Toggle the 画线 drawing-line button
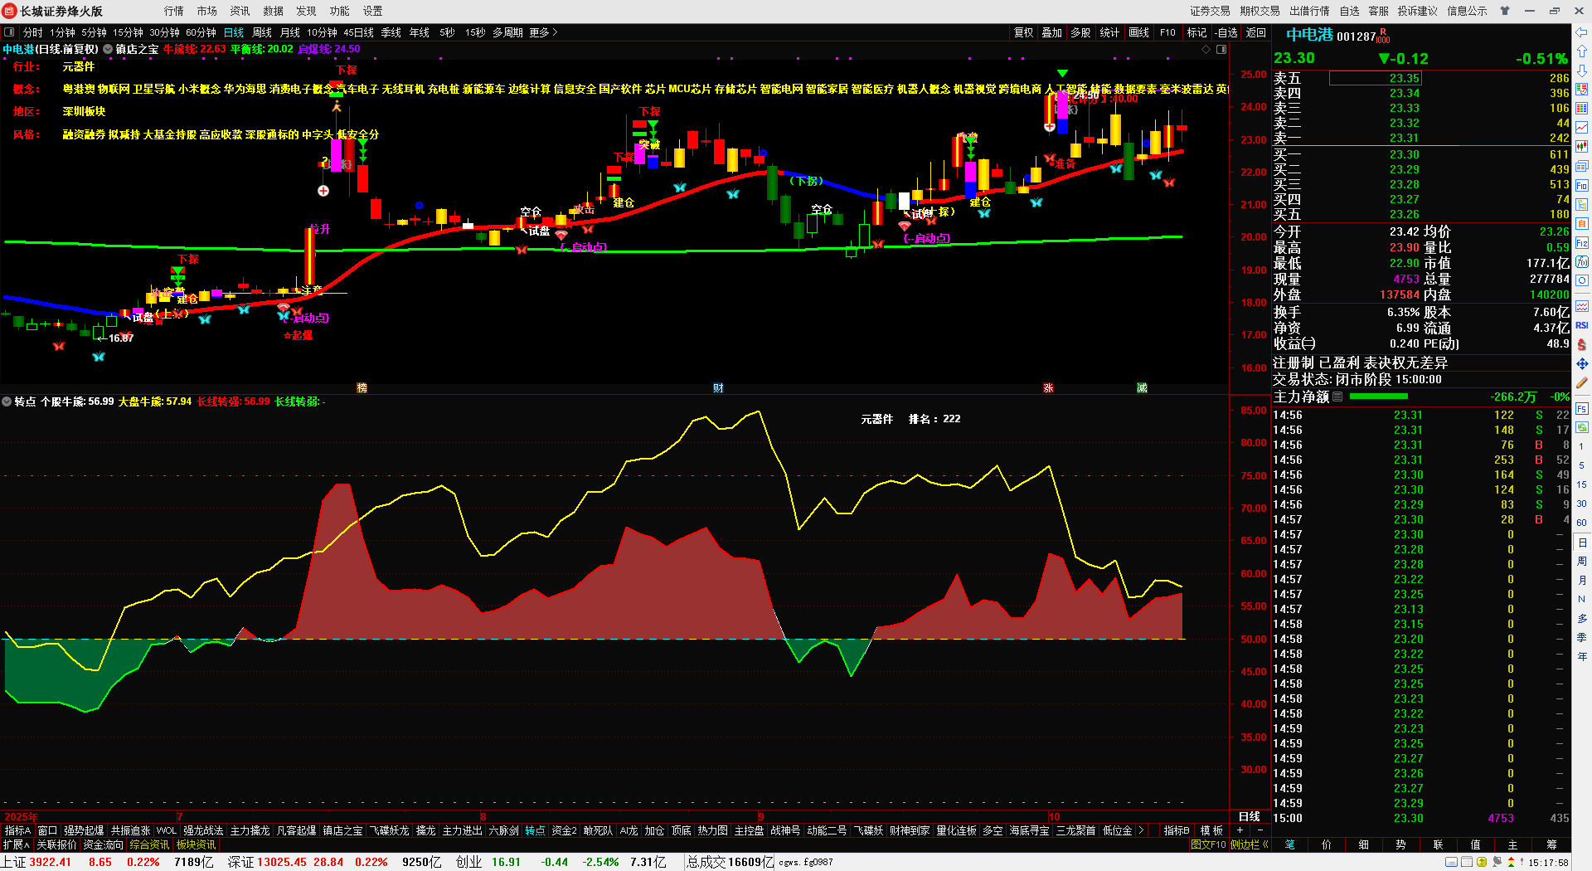Screen dimensions: 1592x871 pos(1139,32)
